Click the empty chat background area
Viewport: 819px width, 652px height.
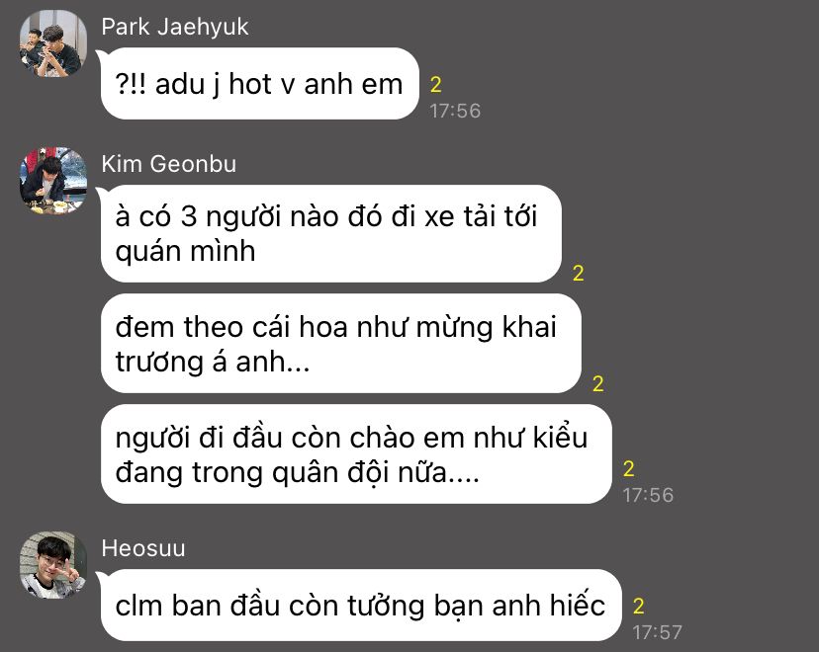pos(731,261)
